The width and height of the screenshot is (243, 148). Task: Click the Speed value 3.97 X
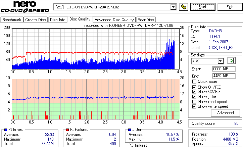233,144
